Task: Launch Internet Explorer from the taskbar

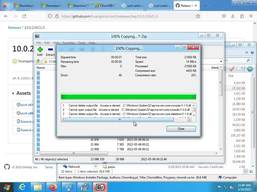Action: [22, 187]
